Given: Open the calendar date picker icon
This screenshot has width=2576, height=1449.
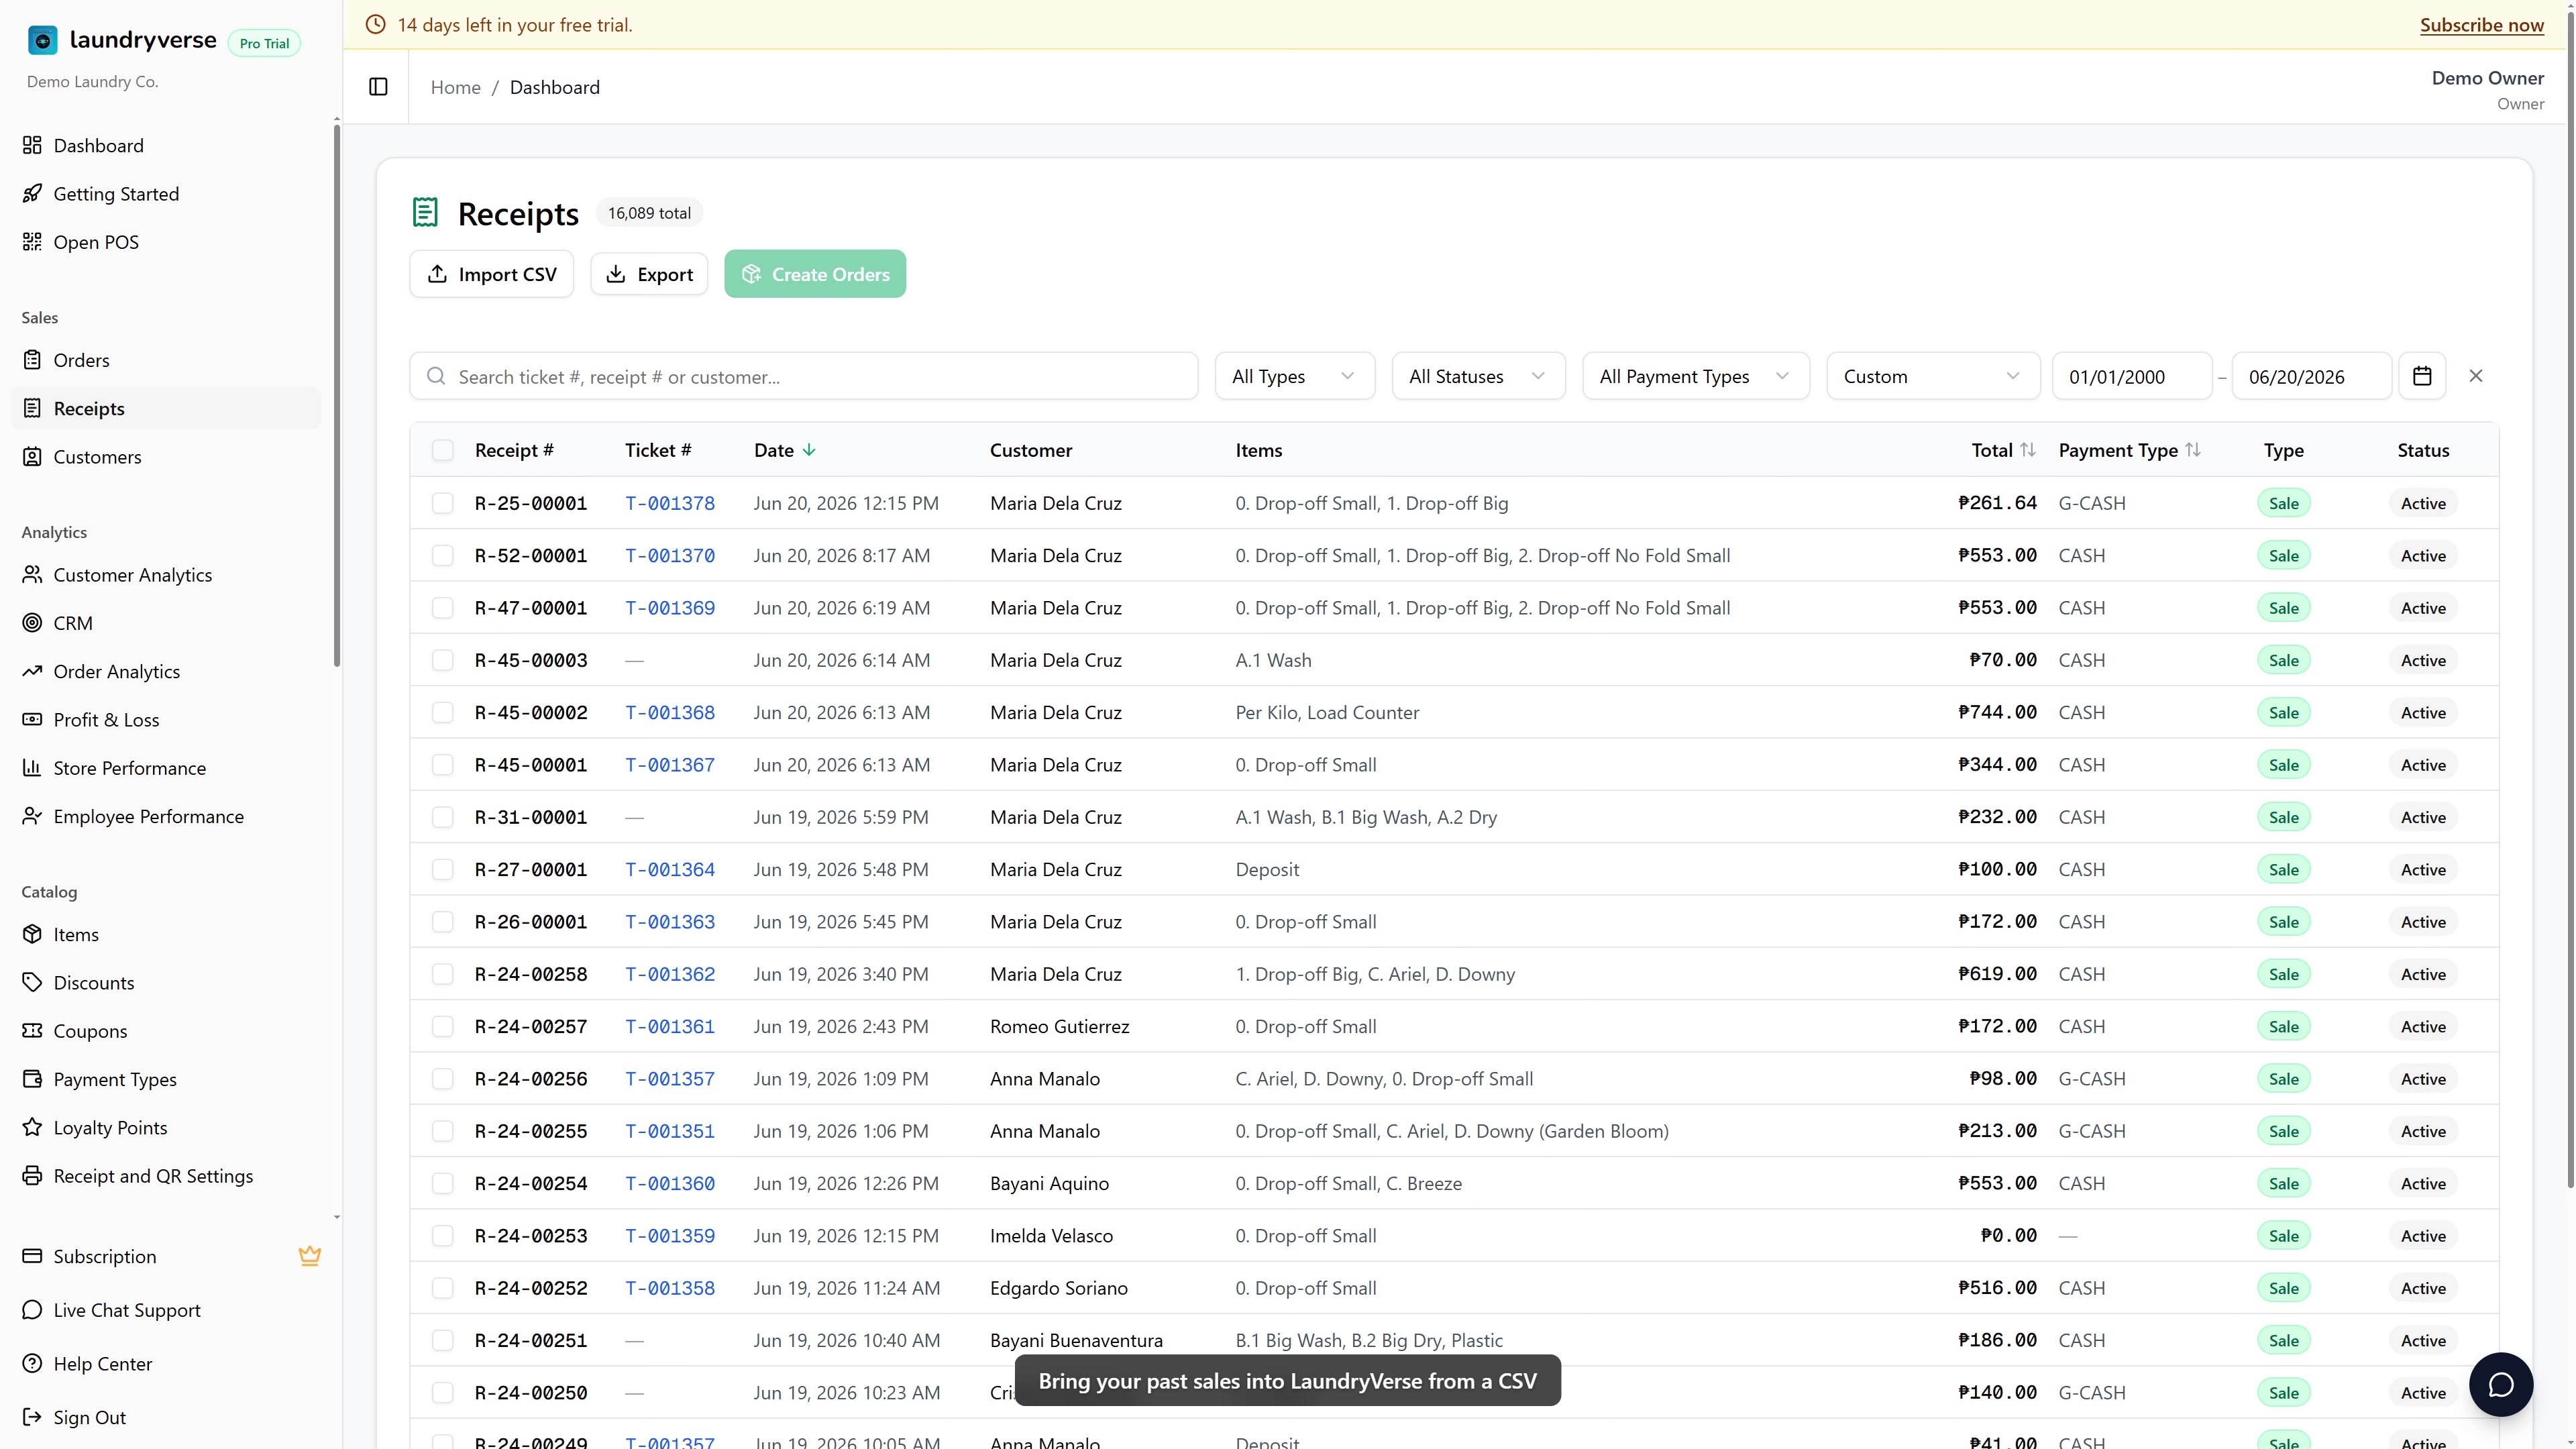Looking at the screenshot, I should (2422, 376).
